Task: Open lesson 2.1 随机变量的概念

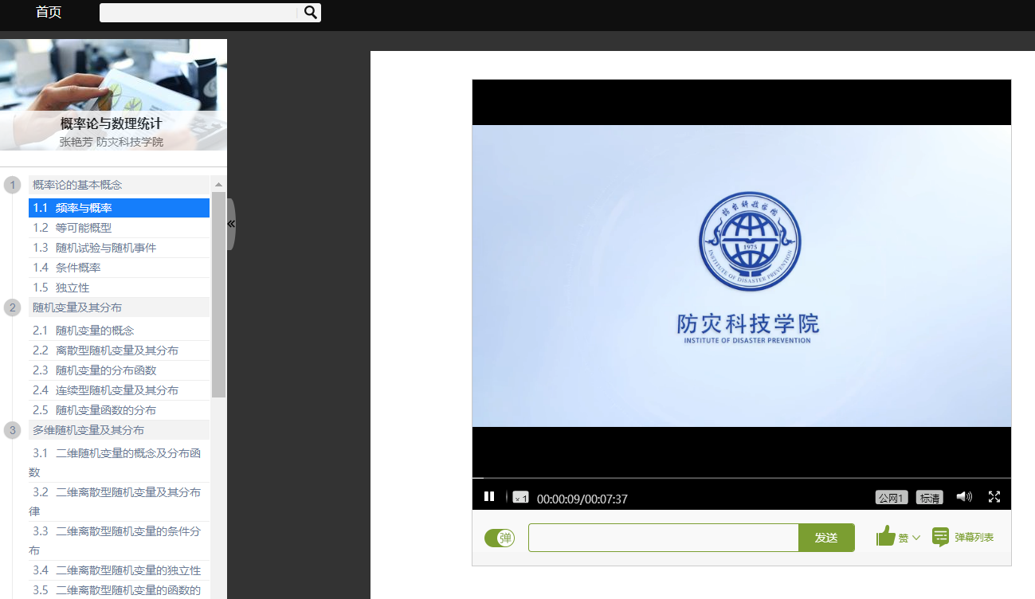Action: (x=119, y=331)
